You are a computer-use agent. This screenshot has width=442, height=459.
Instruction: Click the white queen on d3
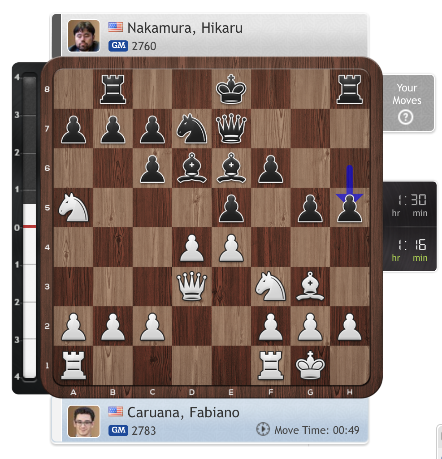pos(192,286)
